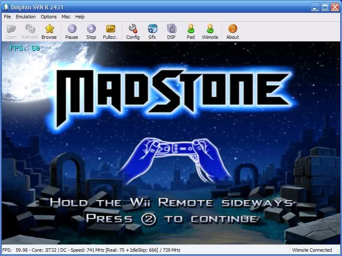Click the Wiimote Connected status field
Screen dimensions: 342x256
click(312, 250)
